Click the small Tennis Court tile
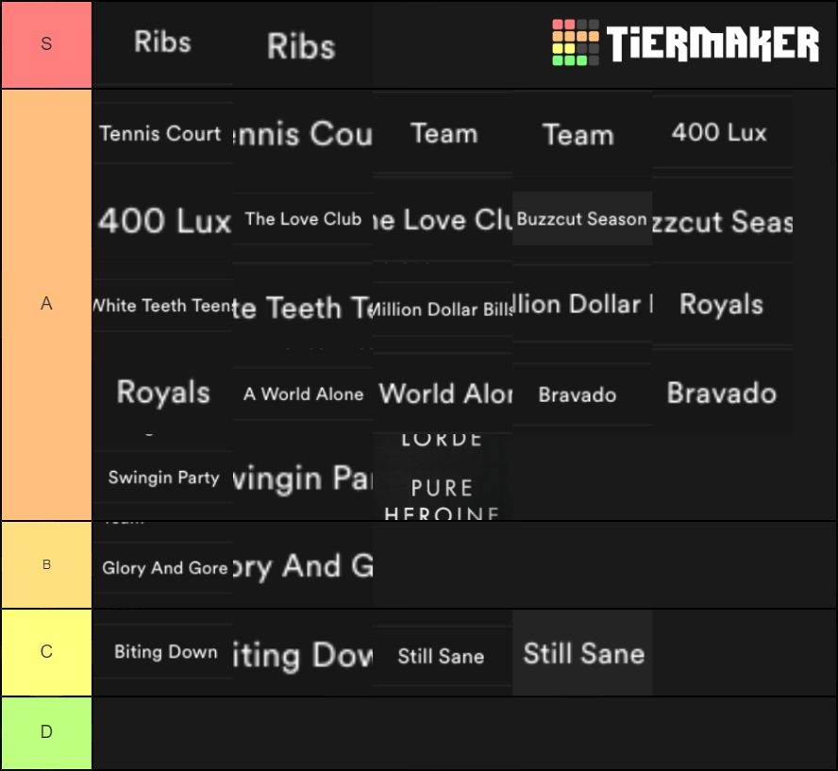The height and width of the screenshot is (771, 838). click(x=163, y=133)
